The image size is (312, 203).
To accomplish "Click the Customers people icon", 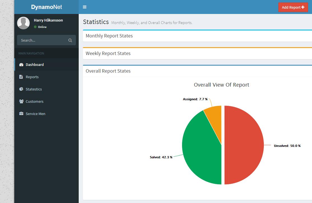I will click(x=21, y=101).
